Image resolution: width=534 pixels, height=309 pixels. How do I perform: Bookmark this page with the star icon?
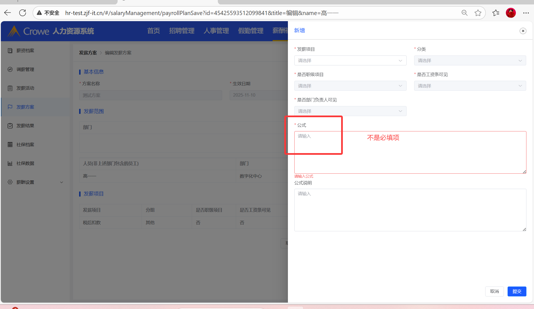point(478,13)
